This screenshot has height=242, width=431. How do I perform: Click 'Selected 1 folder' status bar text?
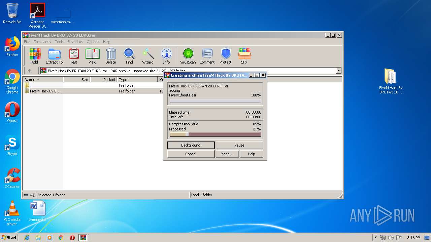pyautogui.click(x=51, y=195)
